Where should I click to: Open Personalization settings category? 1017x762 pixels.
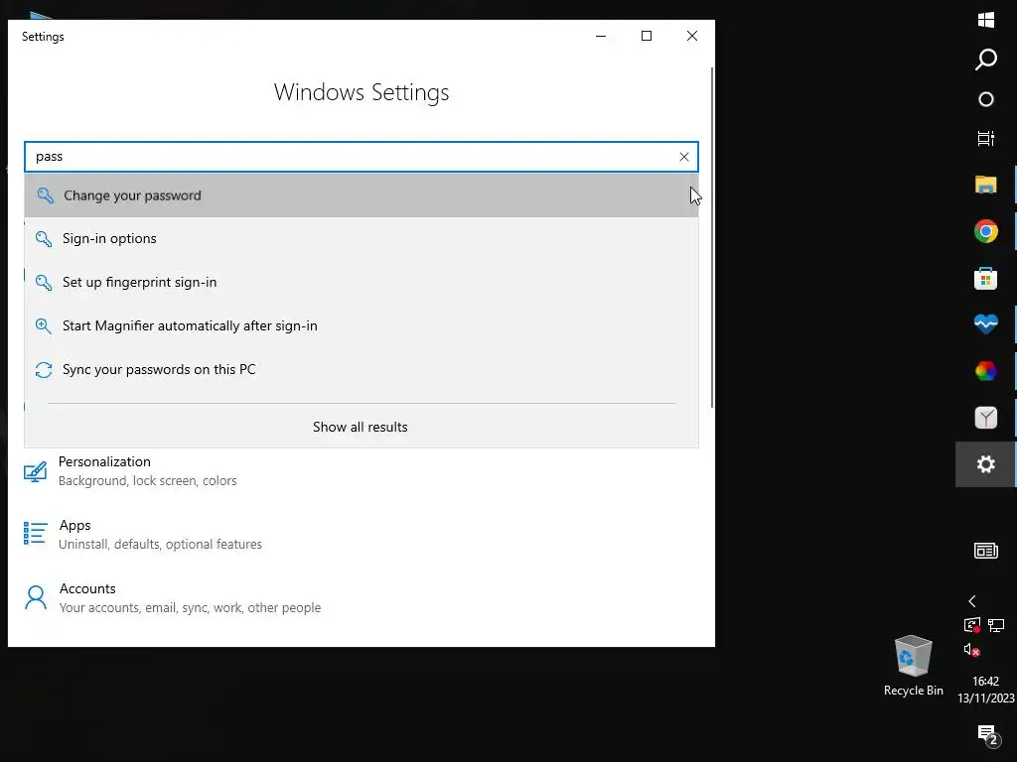pyautogui.click(x=147, y=471)
